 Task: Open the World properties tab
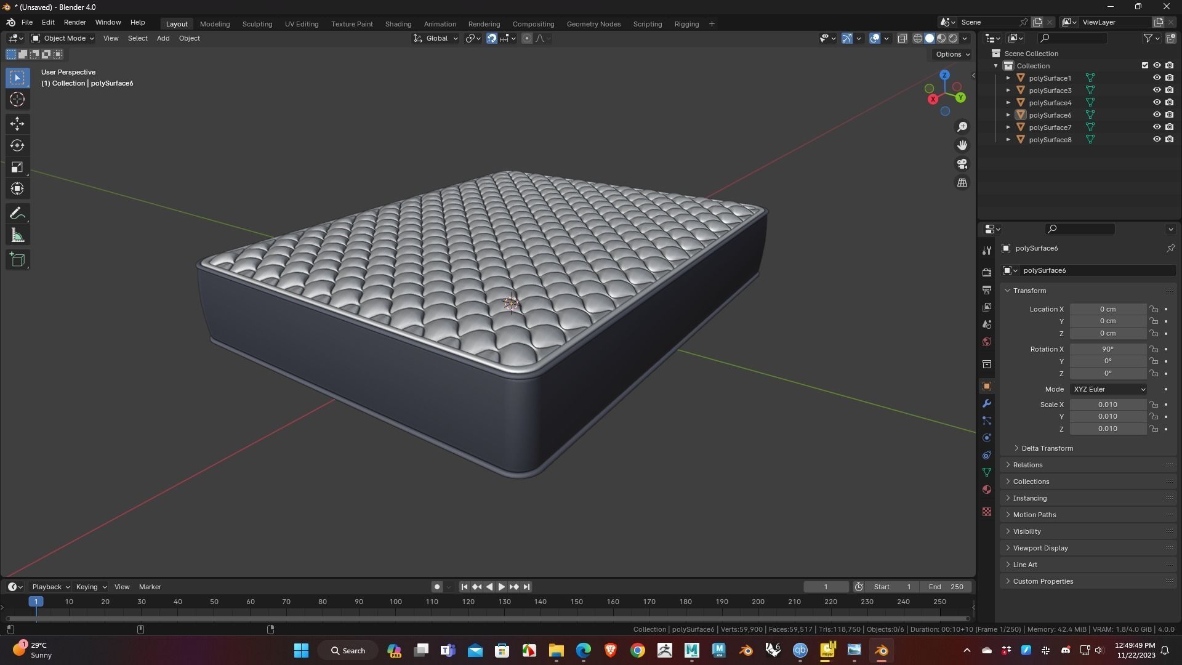pos(987,342)
